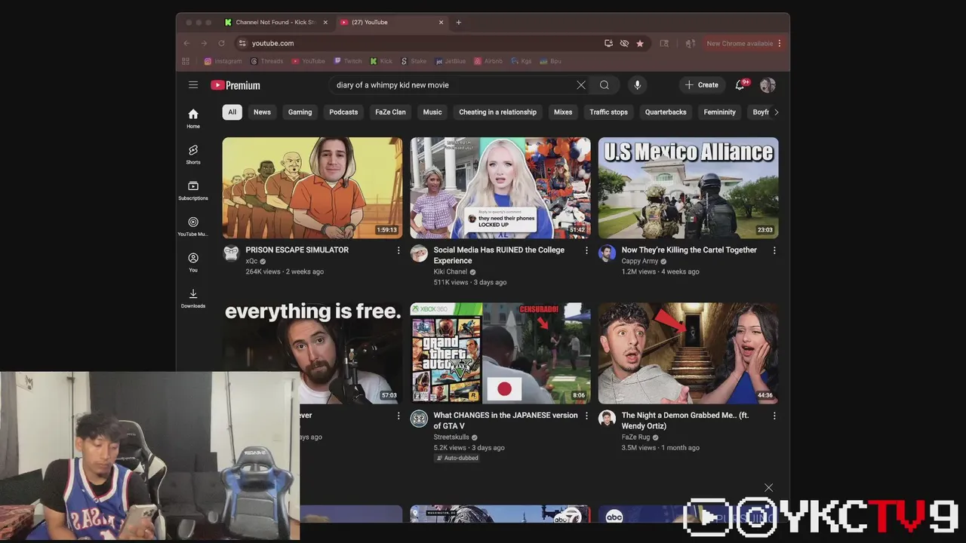
Task: Open options for PRISON ESCAPE SIMULATOR video
Action: pos(398,250)
